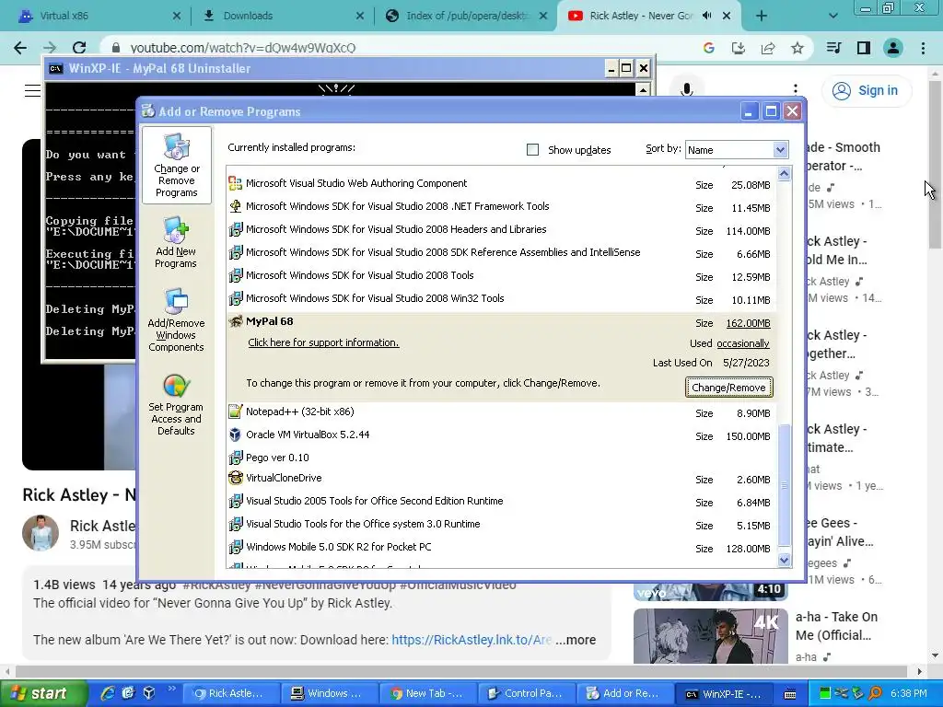Click the WinXP-IE MyPal 68 Uninstaller title bar

[x=325, y=68]
